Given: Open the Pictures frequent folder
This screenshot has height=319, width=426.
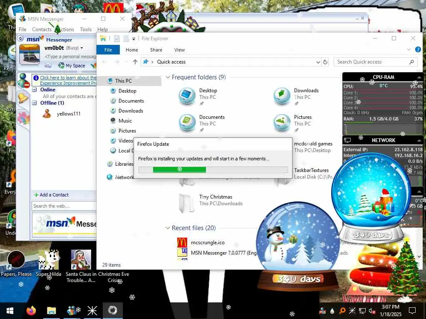Looking at the screenshot, I should pyautogui.click(x=292, y=123).
